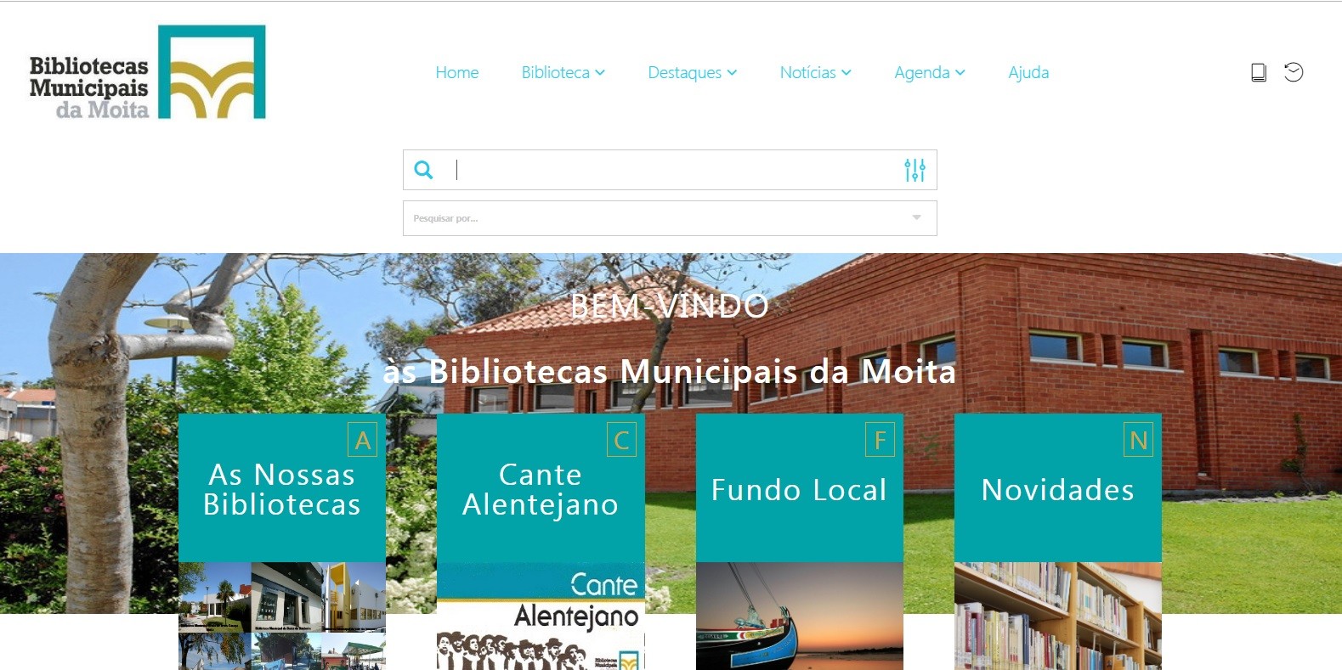Click the book icon in header

coord(1259,72)
